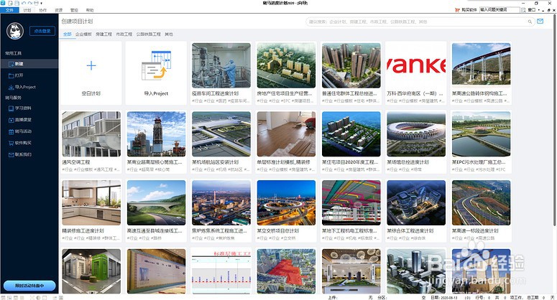Open the 某高速一标段进度计划 template thumbnail
557x300 pixels.
point(482,202)
